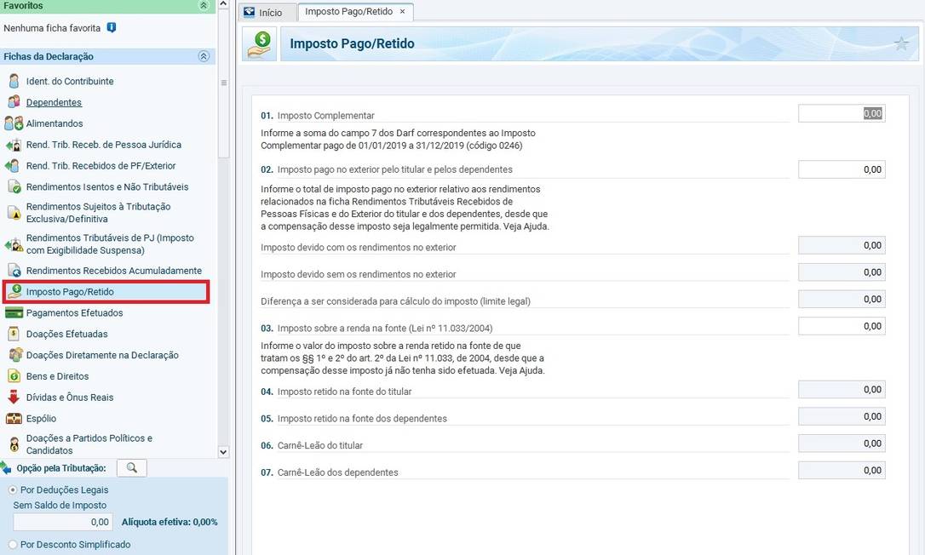
Task: Click the Bens e Direitos icon
Action: click(14, 375)
